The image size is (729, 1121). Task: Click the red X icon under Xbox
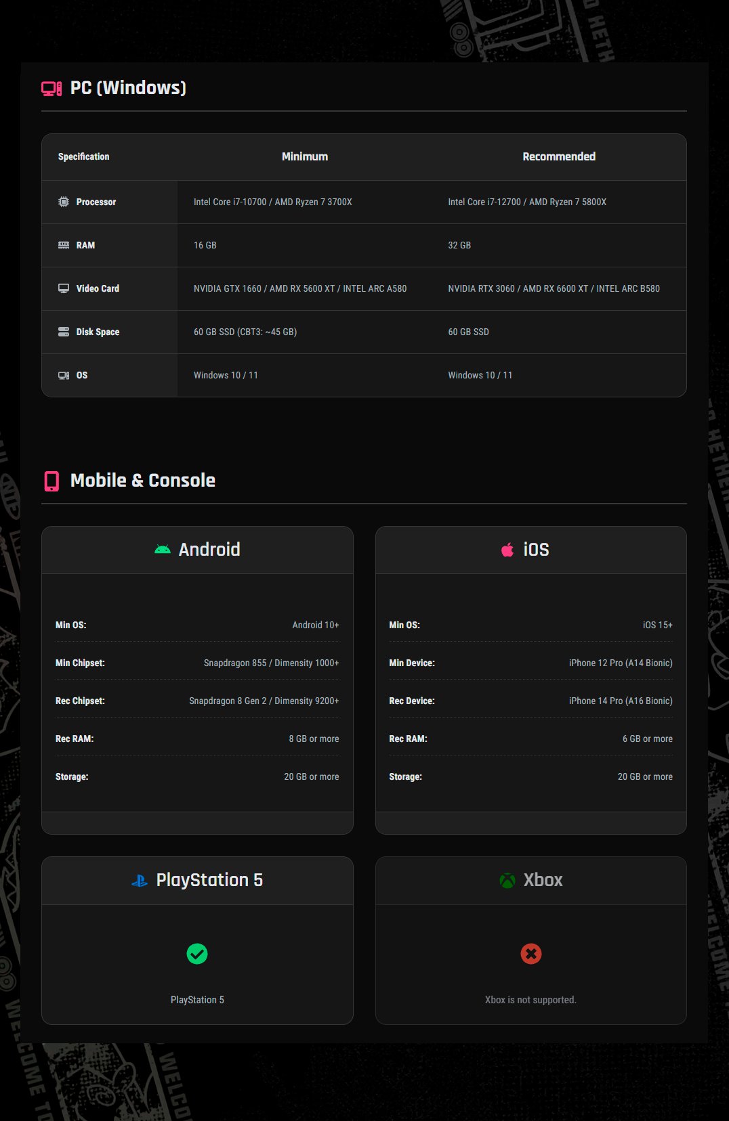[x=531, y=954]
